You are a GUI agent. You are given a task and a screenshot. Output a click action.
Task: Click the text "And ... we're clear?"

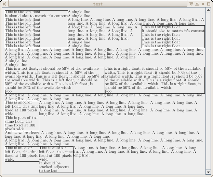pyautogui.click(x=22, y=133)
